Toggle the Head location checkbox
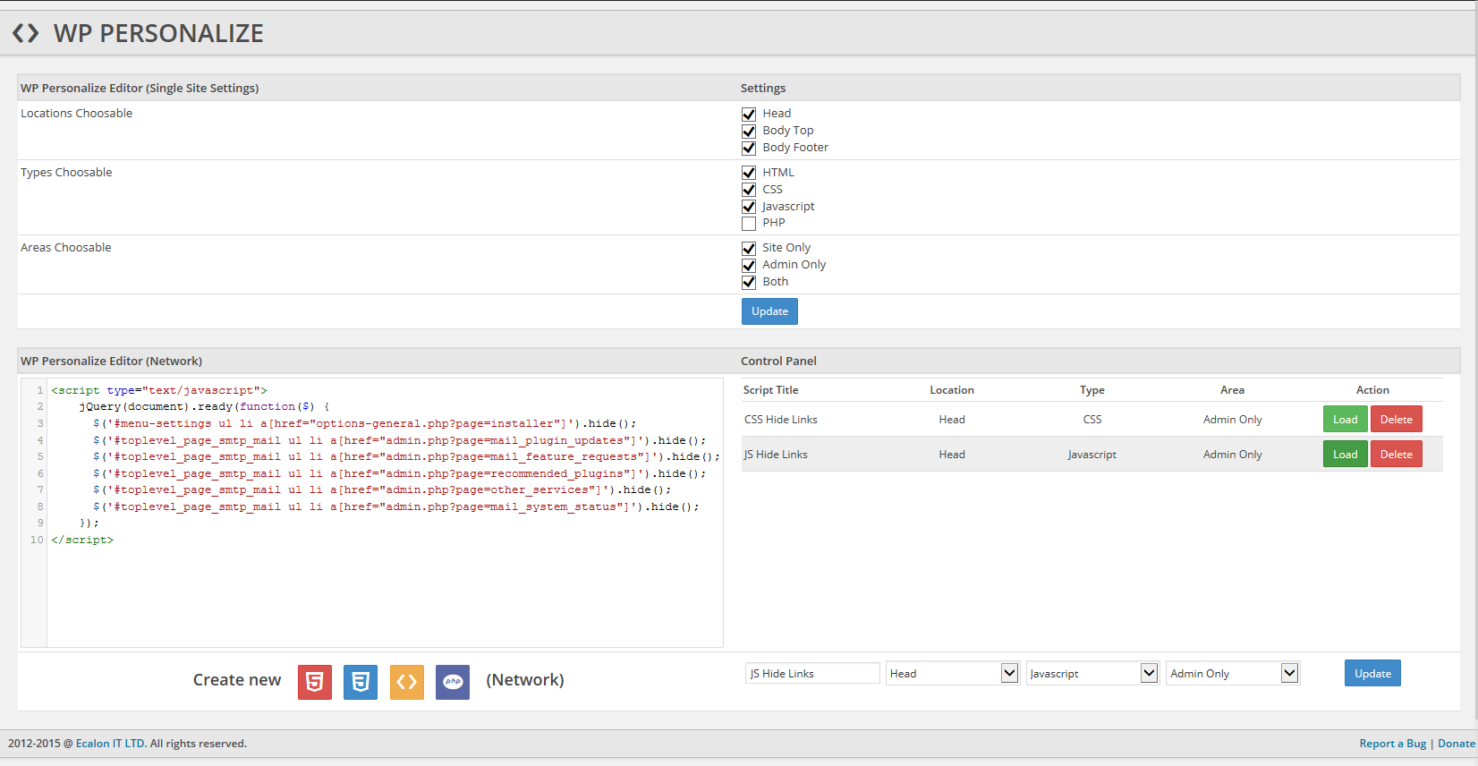 pyautogui.click(x=749, y=114)
